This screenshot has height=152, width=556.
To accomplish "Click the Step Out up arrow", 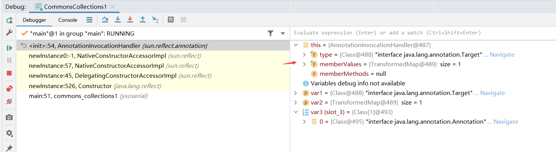I will (x=143, y=20).
